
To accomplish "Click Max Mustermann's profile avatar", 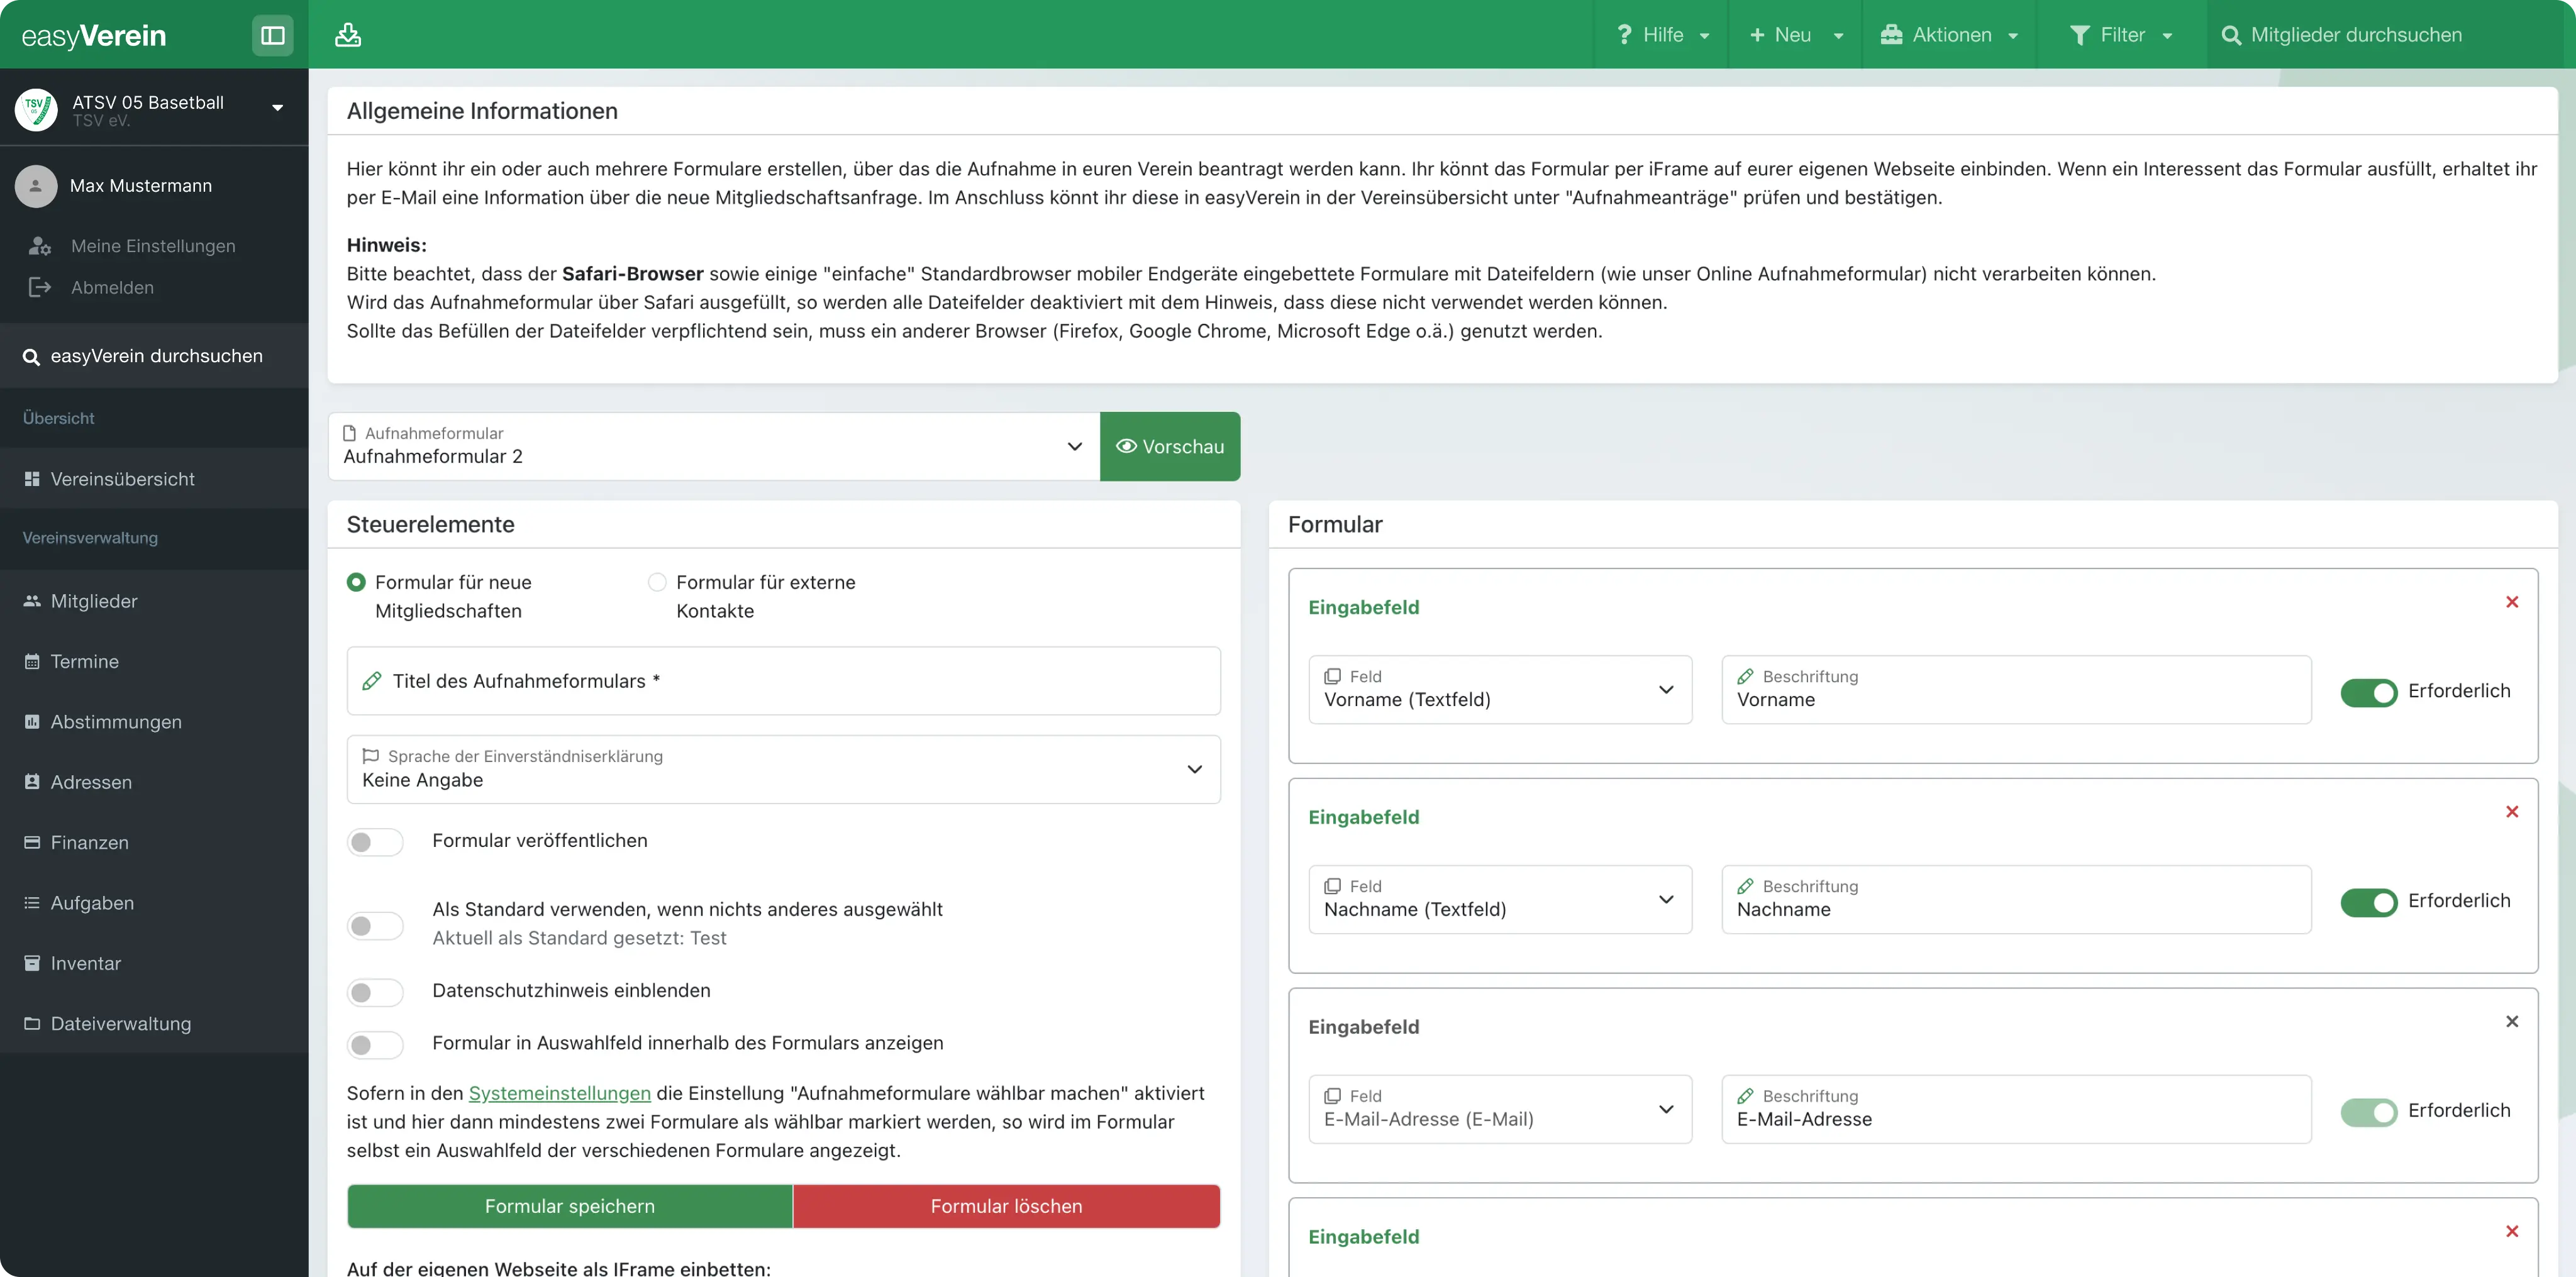I will [x=36, y=186].
